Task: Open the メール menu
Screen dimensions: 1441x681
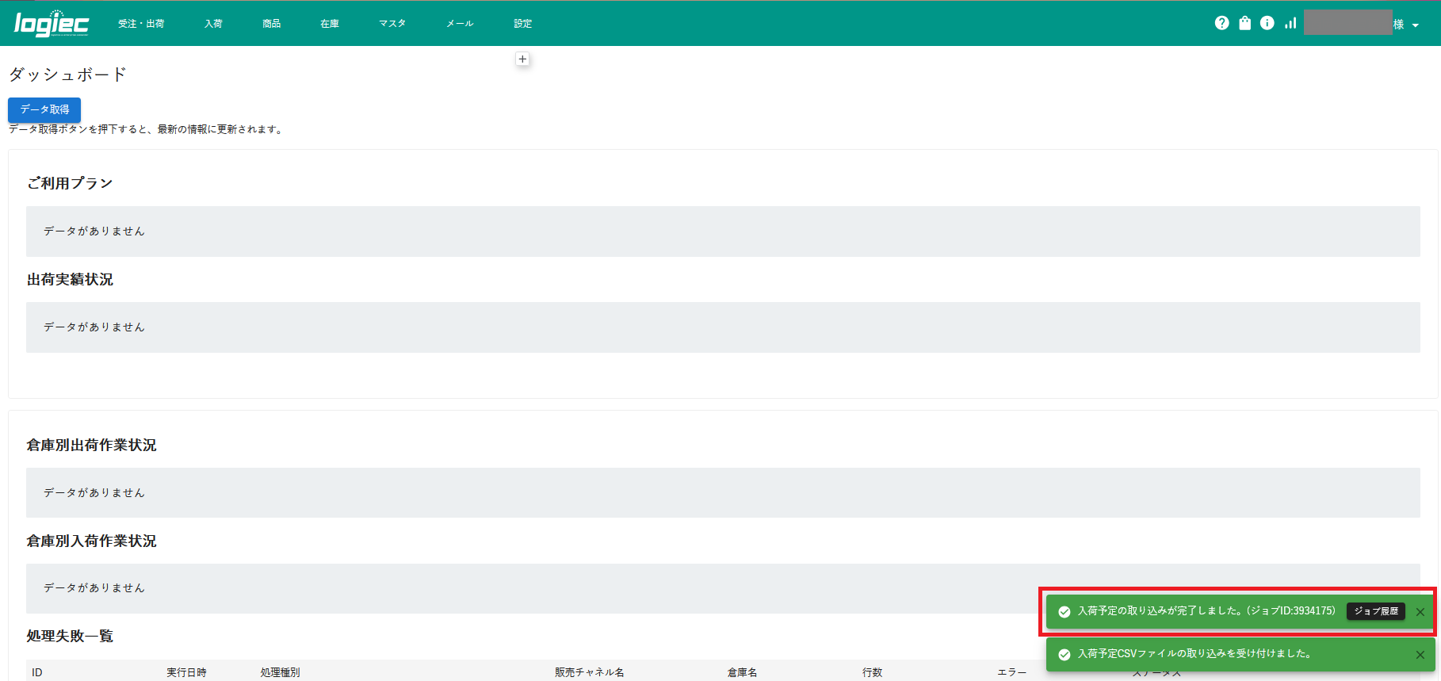Action: 460,24
